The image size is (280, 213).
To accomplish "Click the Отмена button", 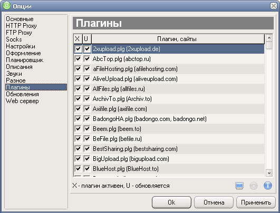I will click(214, 202).
